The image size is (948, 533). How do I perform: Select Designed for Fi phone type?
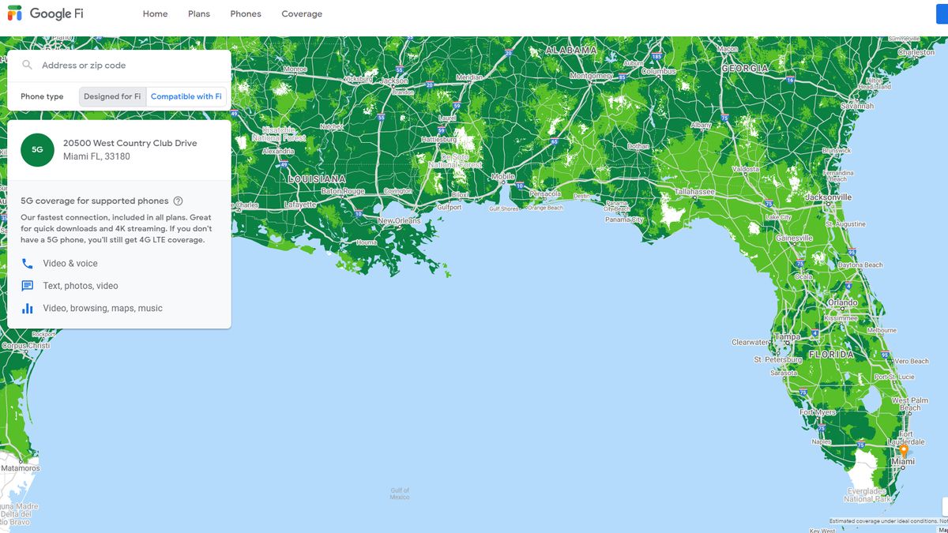112,96
